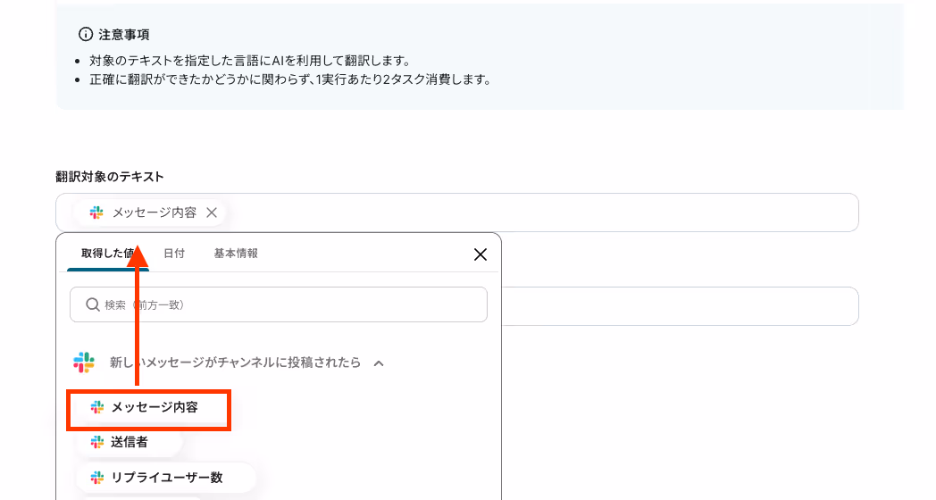Screen dimensions: 936x500
Task: Remove the メッセージ内容 chip with its X
Action: pyautogui.click(x=212, y=212)
